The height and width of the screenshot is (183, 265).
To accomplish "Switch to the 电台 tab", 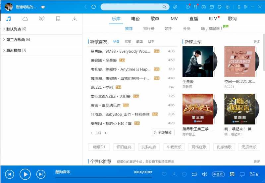I will (x=135, y=19).
